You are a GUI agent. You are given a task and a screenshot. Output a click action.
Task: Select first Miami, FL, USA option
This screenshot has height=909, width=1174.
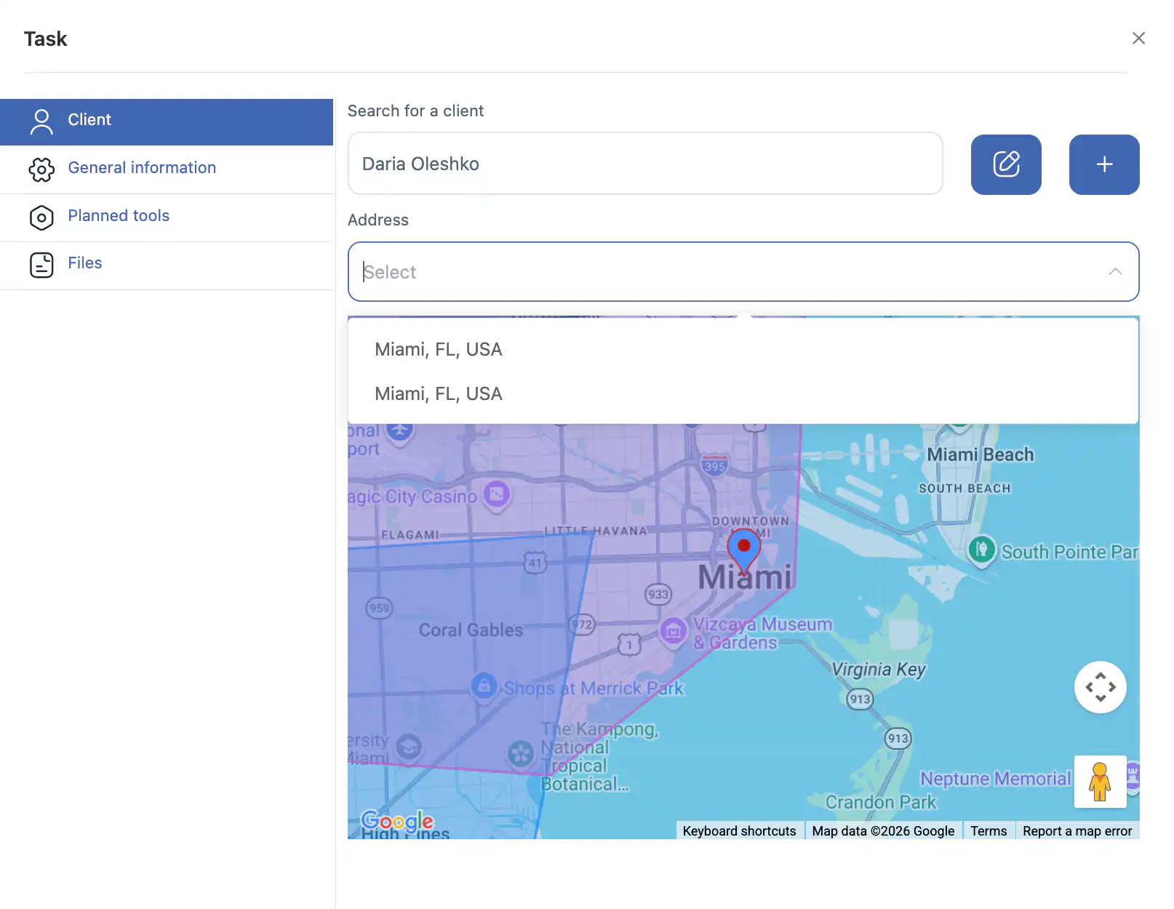(x=439, y=350)
